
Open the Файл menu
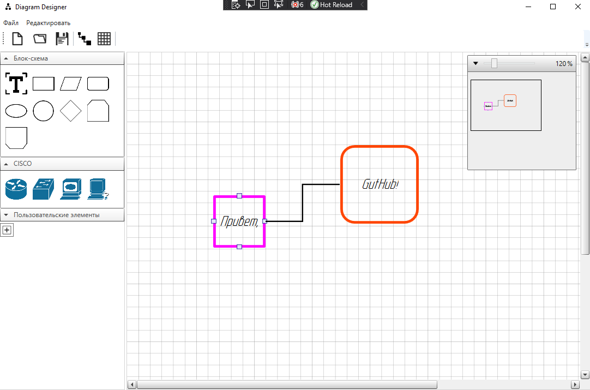(10, 23)
